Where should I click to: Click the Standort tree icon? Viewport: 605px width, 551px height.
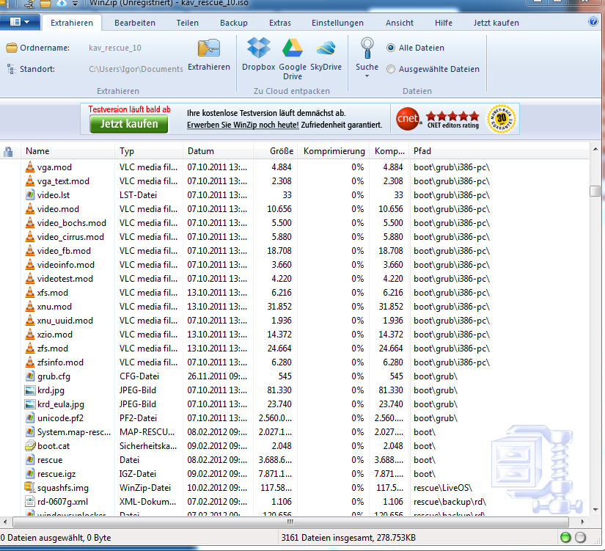click(12, 69)
